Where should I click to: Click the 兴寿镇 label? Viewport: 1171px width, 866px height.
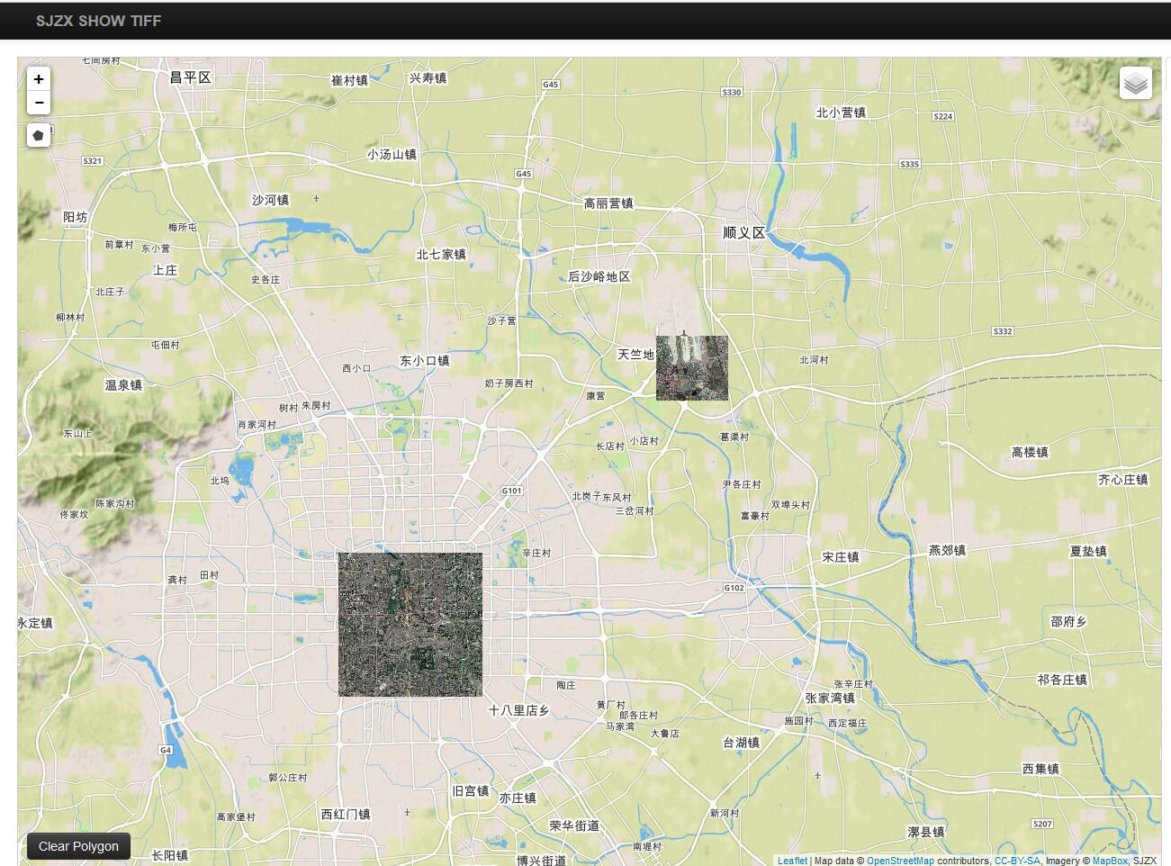click(x=428, y=78)
